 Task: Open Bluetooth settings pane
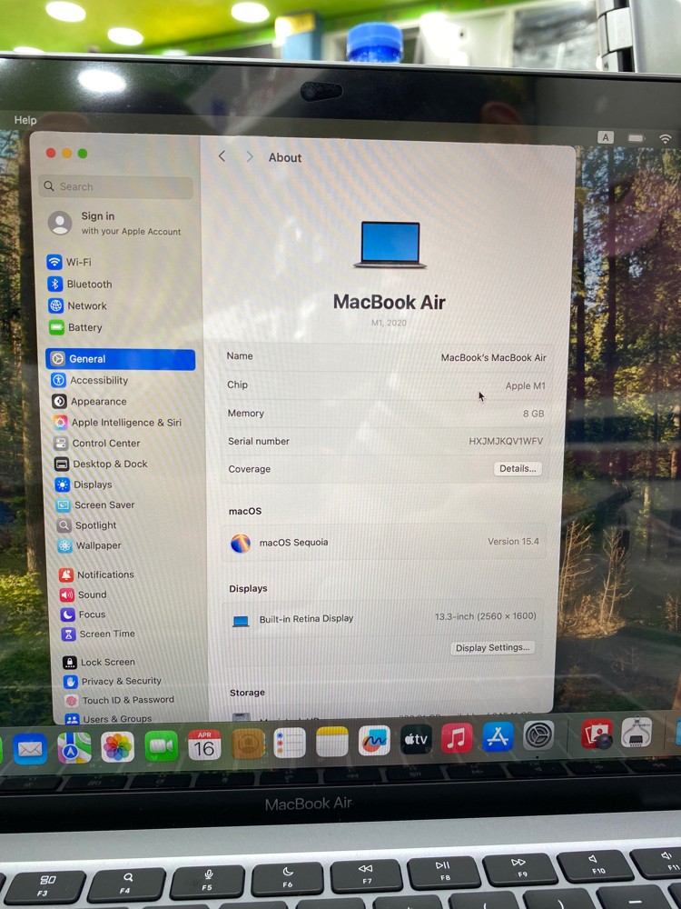[80, 284]
